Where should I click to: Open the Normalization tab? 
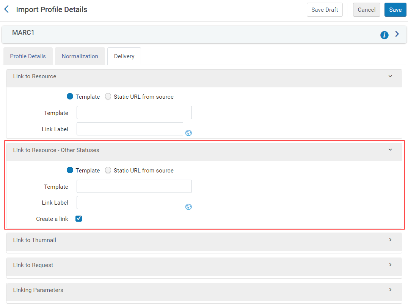(x=80, y=56)
